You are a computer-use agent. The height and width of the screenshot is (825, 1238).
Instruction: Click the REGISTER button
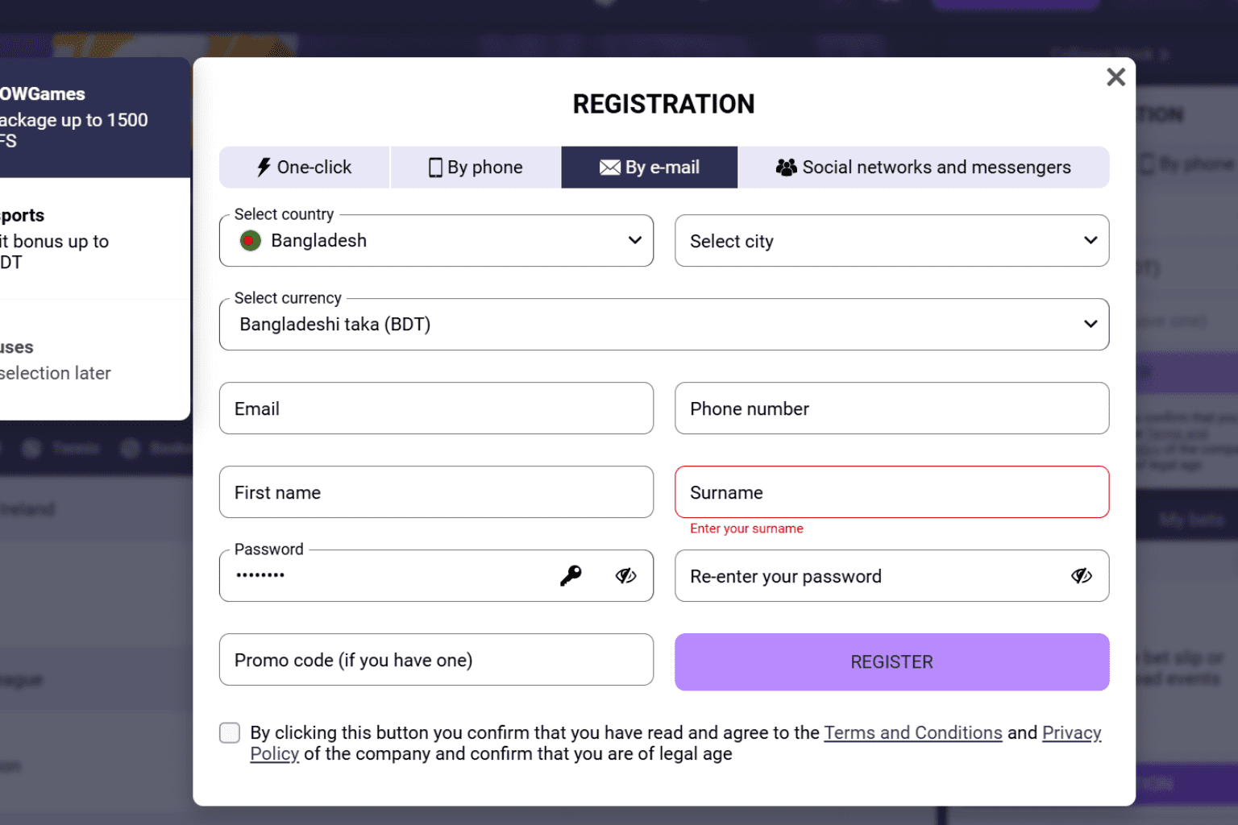point(891,661)
